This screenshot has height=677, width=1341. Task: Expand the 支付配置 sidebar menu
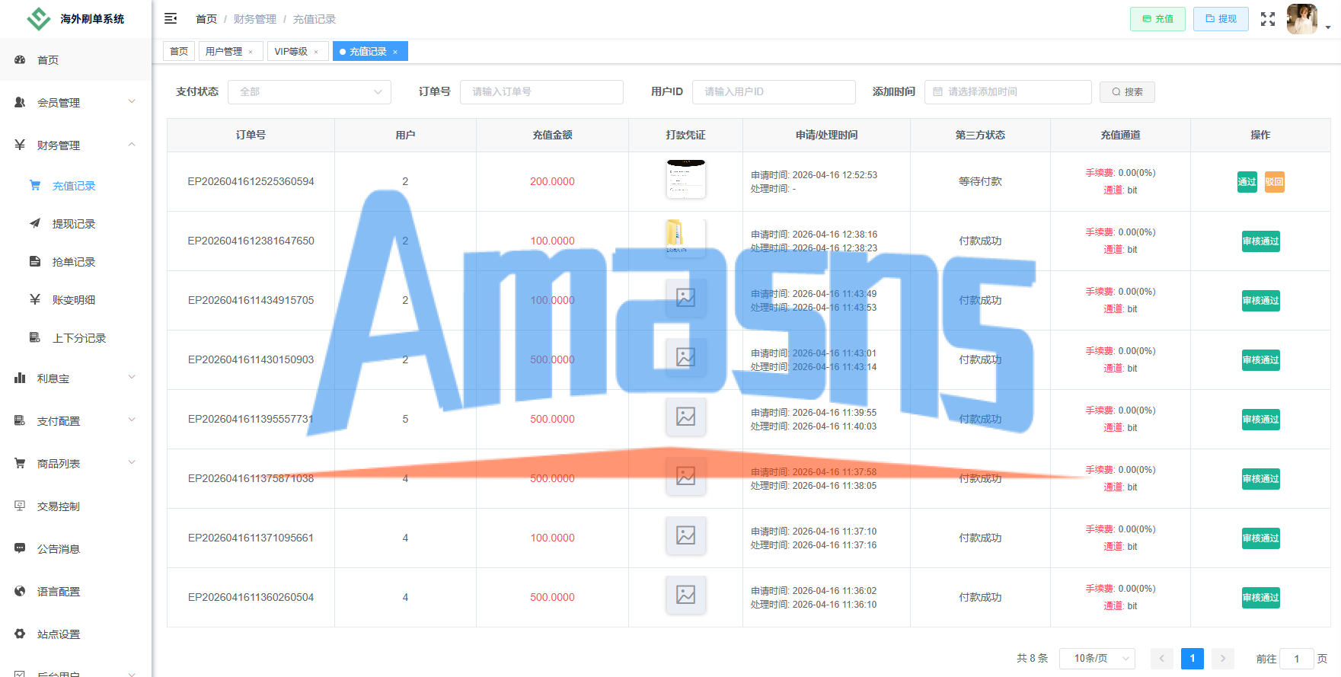[x=76, y=420]
